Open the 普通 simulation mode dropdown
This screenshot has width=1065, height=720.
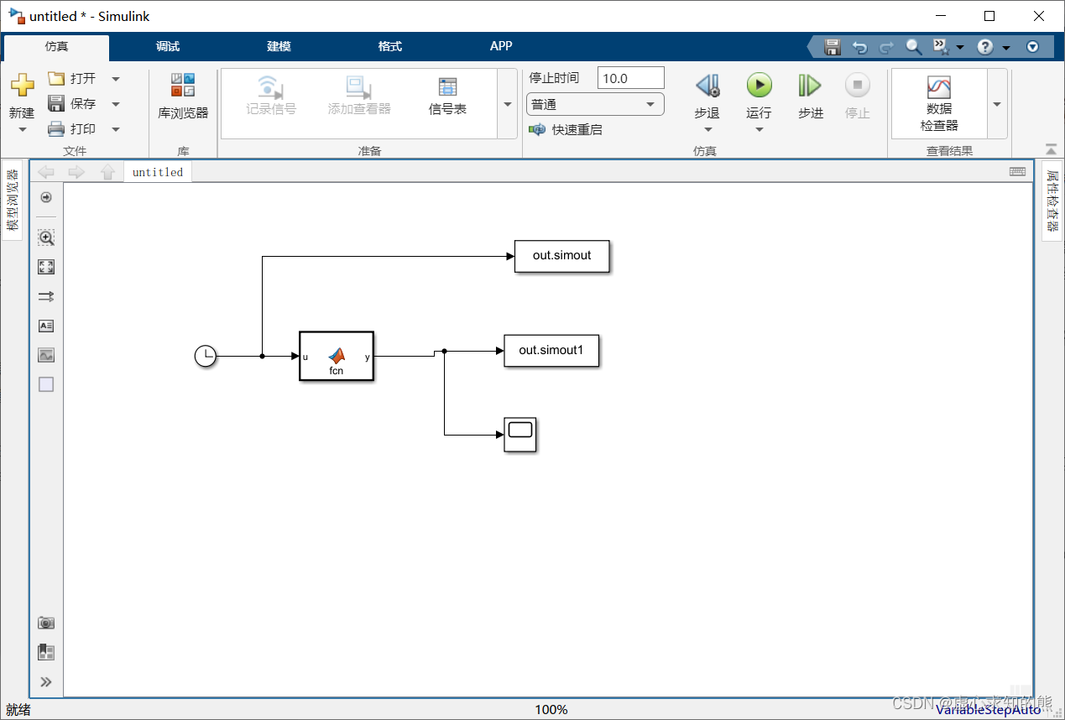coord(649,104)
